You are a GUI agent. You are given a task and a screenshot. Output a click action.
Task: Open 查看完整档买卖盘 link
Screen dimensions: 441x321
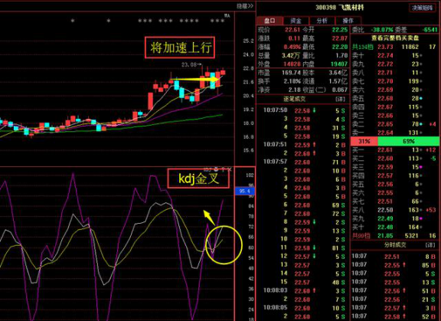(395, 38)
